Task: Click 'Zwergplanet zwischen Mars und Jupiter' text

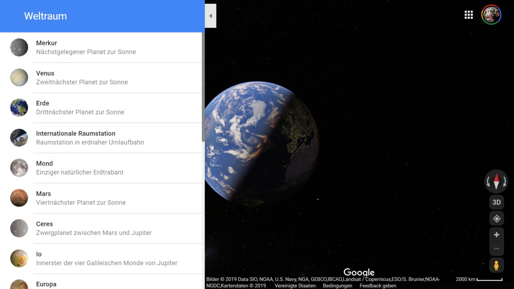Action: click(94, 233)
